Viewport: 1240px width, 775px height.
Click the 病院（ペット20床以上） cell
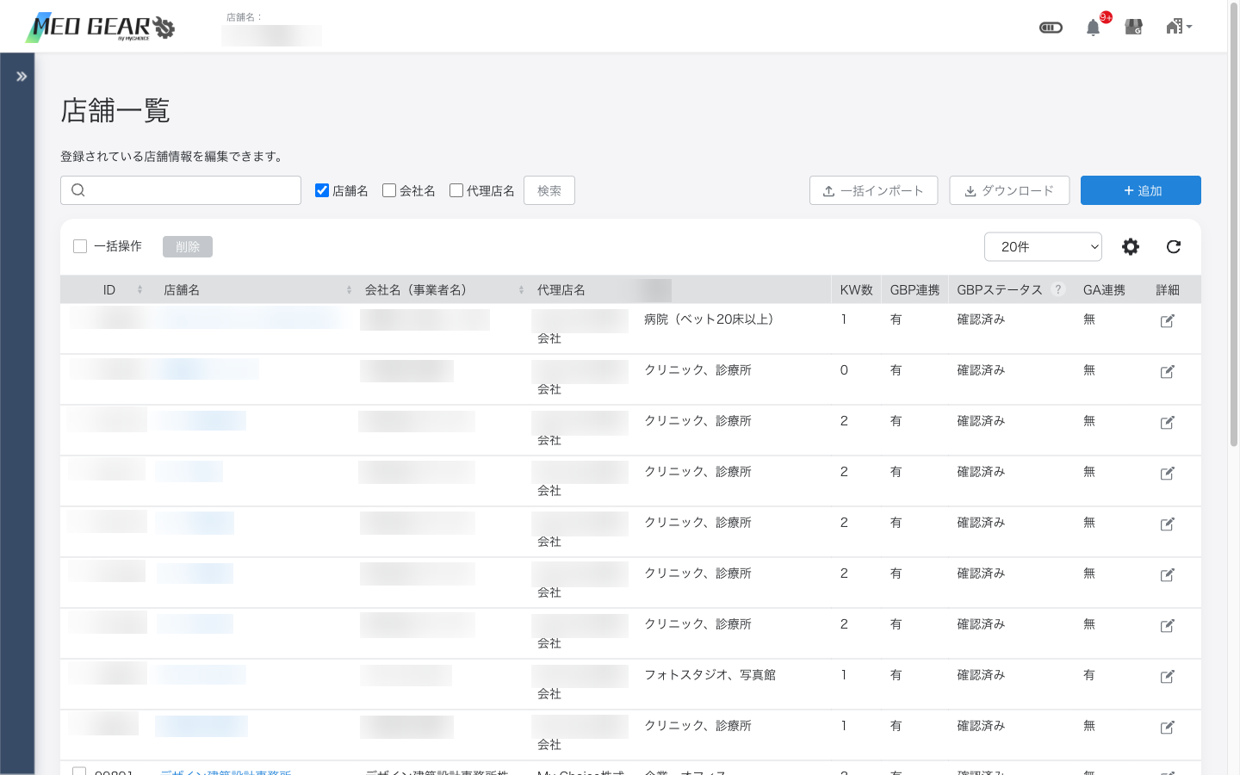[709, 319]
